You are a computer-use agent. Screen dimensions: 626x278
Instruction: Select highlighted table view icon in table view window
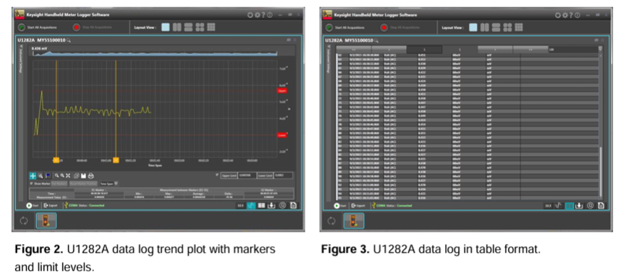[569, 206]
